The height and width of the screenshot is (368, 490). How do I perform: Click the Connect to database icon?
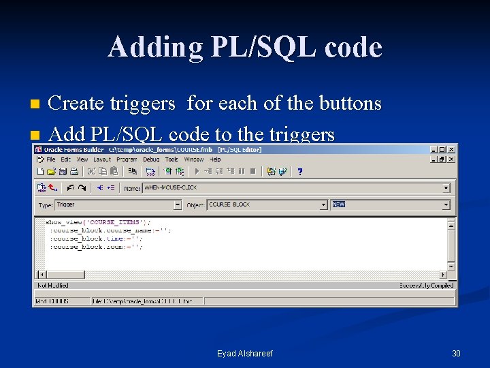pyautogui.click(x=150, y=172)
